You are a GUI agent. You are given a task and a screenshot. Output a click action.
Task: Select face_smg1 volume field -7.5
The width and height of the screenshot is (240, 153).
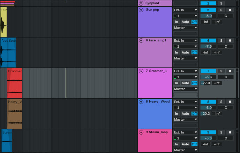208,47
